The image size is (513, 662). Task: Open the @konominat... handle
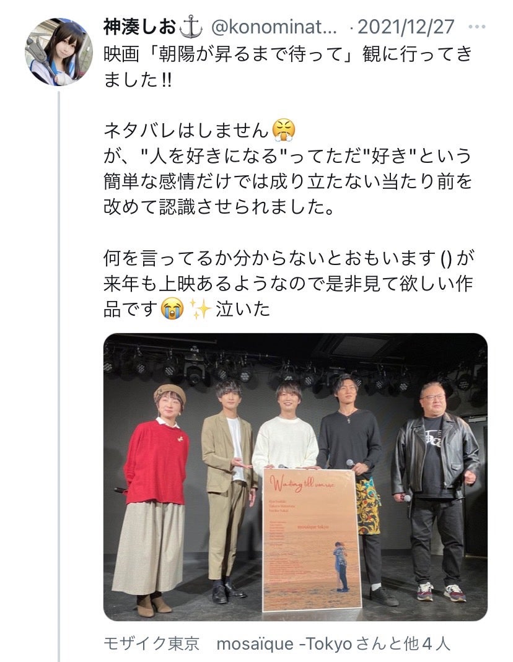pyautogui.click(x=274, y=27)
